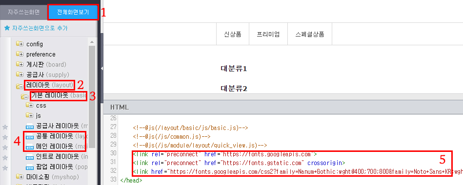This screenshot has width=463, height=185.
Task: Open the 전체화면보기 tab
Action: coord(73,12)
